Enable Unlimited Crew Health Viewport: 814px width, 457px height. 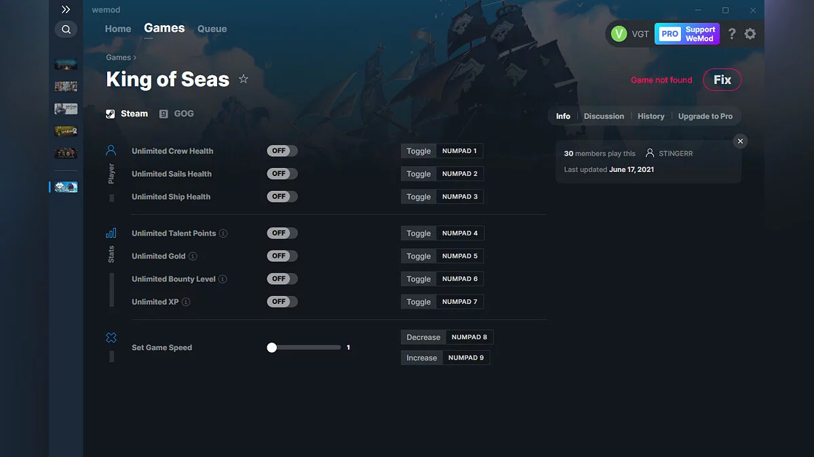[x=282, y=150]
